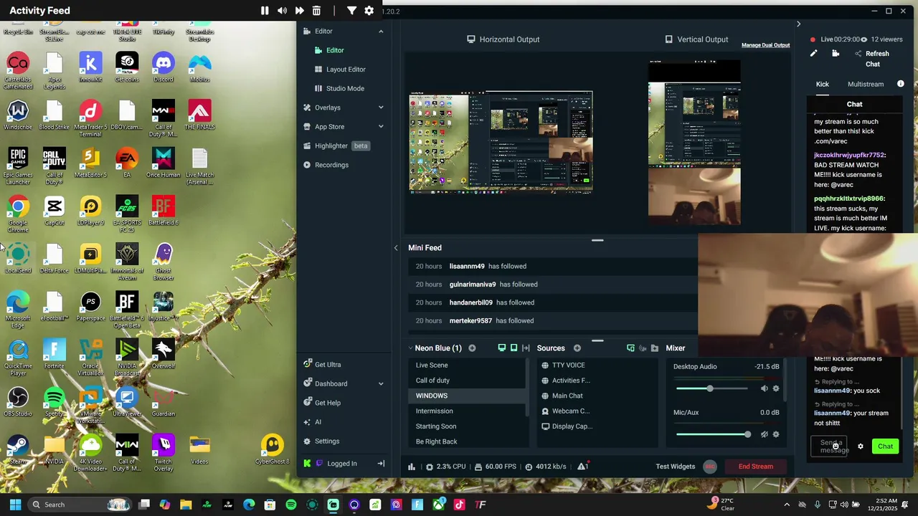
Task: Mute Desktop Audio speaker icon
Action: [764, 388]
